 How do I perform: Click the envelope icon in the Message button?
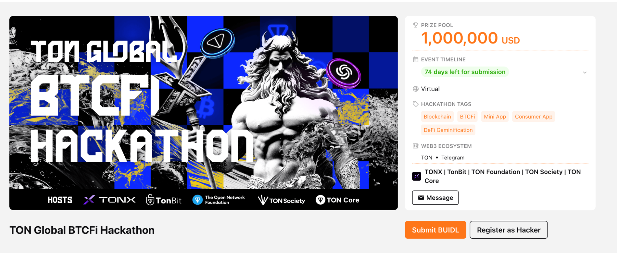point(421,198)
